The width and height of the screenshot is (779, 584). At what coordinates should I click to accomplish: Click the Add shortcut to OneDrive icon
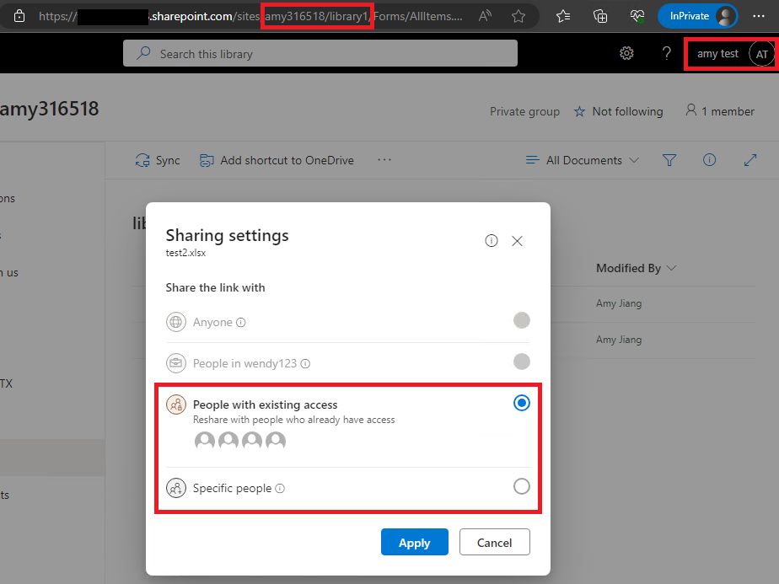click(x=207, y=160)
